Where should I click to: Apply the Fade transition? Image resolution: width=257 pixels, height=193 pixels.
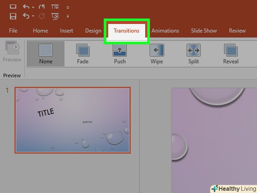(83, 54)
